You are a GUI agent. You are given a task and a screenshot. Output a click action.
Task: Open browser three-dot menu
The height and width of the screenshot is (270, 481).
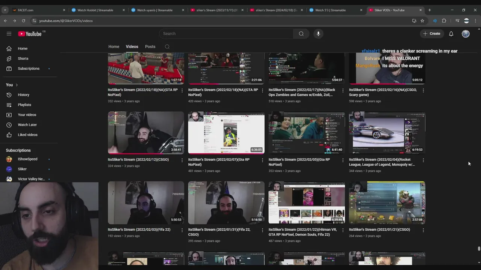475,21
